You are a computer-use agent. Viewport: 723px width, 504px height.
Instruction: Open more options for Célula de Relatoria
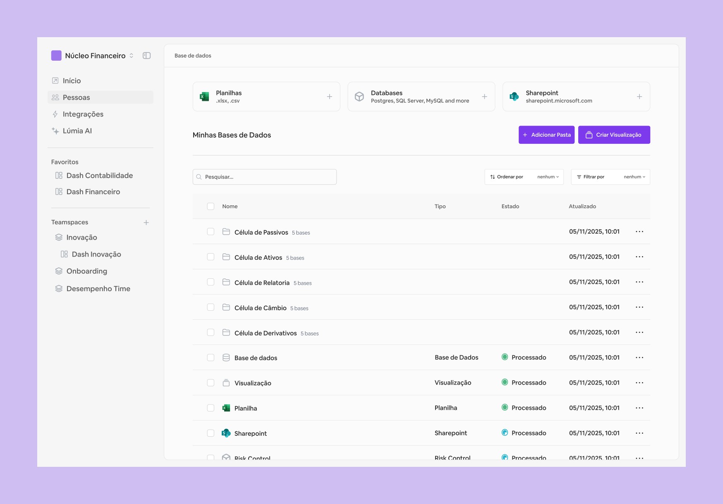pyautogui.click(x=639, y=282)
